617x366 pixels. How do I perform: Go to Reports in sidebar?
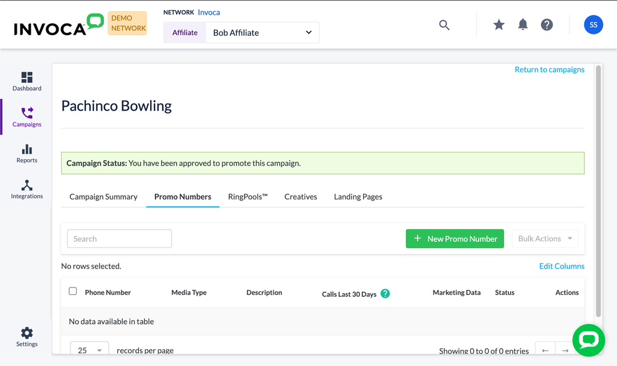point(27,154)
